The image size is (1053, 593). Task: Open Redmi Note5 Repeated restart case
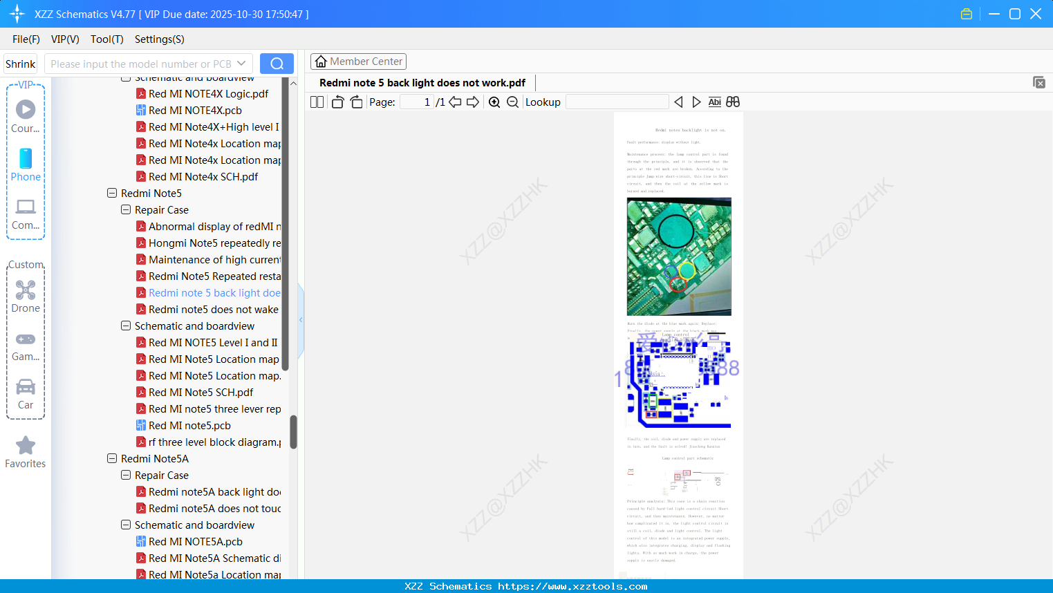[x=208, y=276]
